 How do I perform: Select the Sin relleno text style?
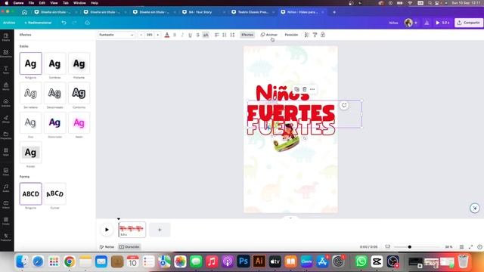pos(30,93)
